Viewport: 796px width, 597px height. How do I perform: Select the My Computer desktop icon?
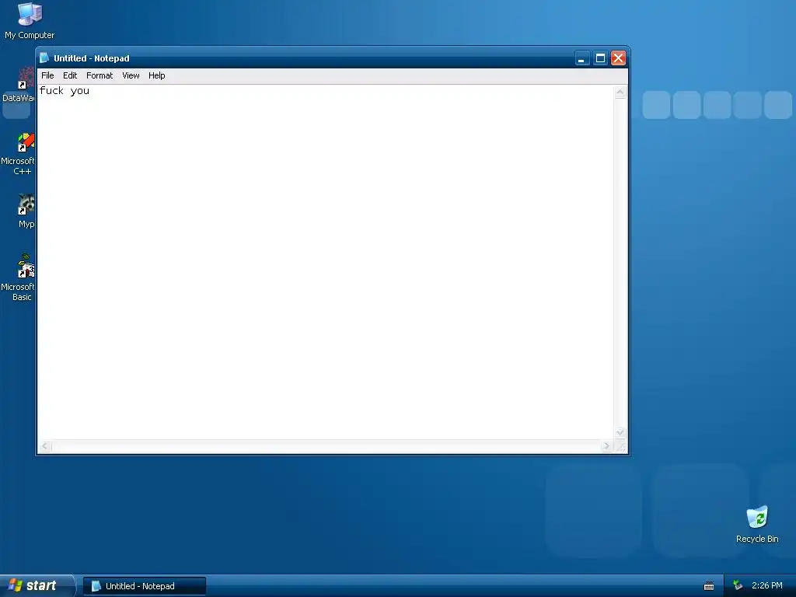tap(30, 21)
